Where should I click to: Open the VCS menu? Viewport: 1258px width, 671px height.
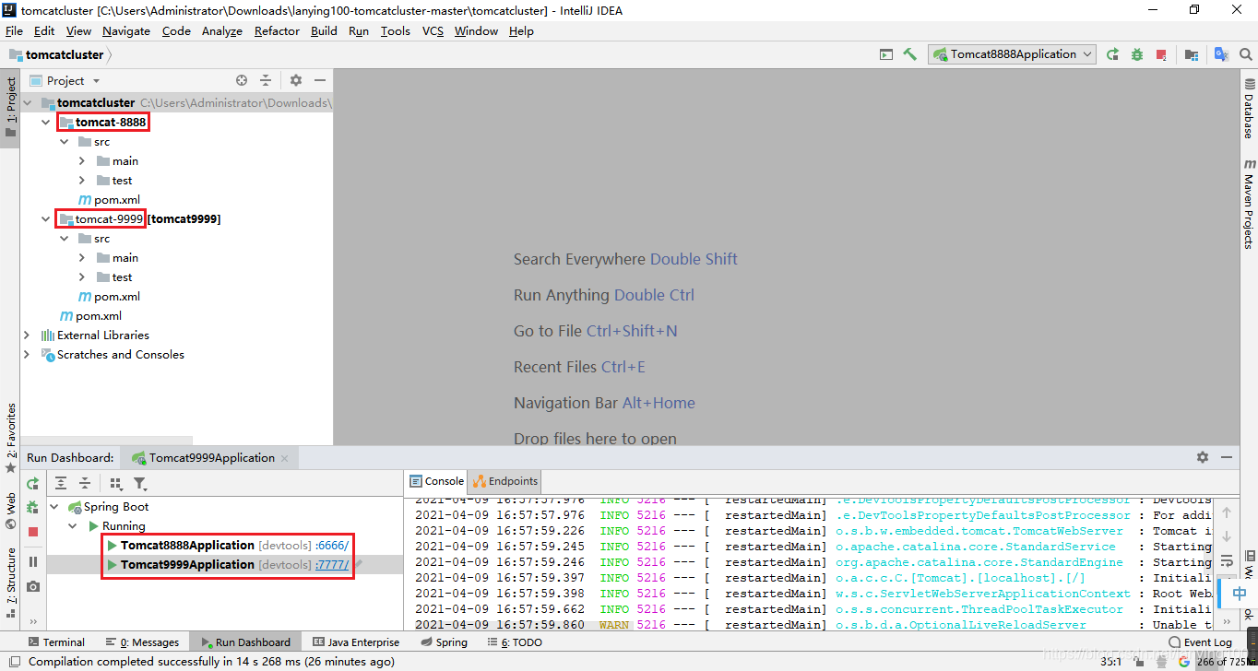click(433, 30)
